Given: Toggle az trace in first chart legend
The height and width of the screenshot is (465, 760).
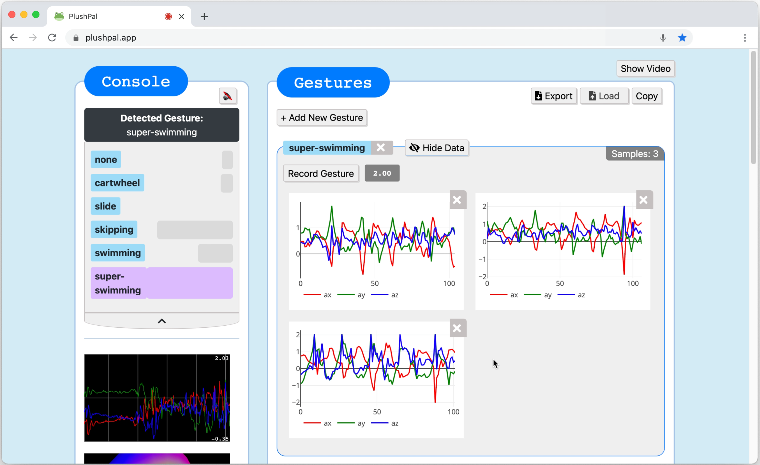Looking at the screenshot, I should click(x=385, y=295).
